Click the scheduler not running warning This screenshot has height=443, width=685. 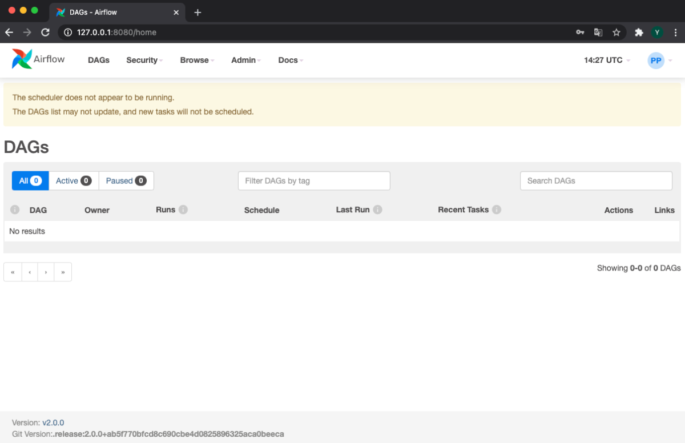[342, 104]
